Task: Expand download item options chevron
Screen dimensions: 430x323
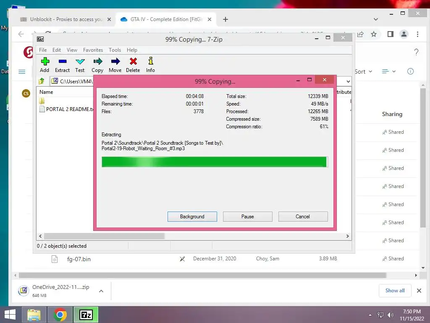Action: point(101,291)
